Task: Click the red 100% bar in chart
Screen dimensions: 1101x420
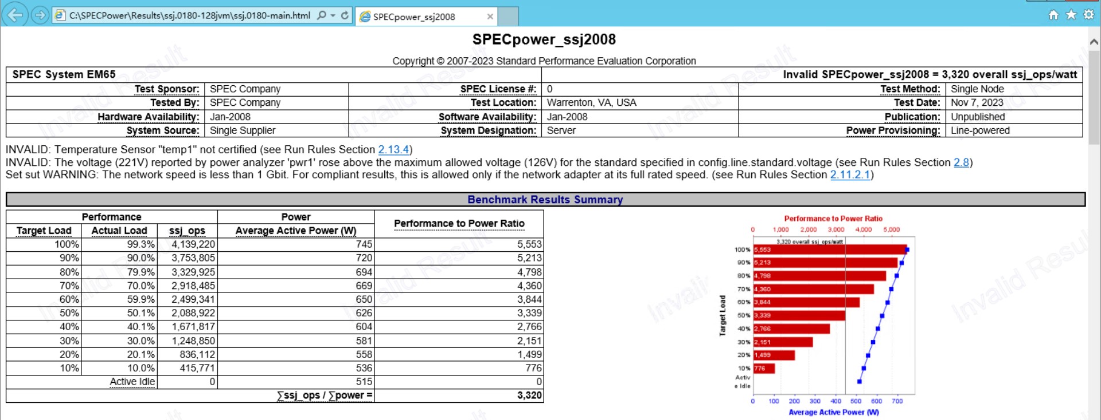Action: click(x=830, y=249)
